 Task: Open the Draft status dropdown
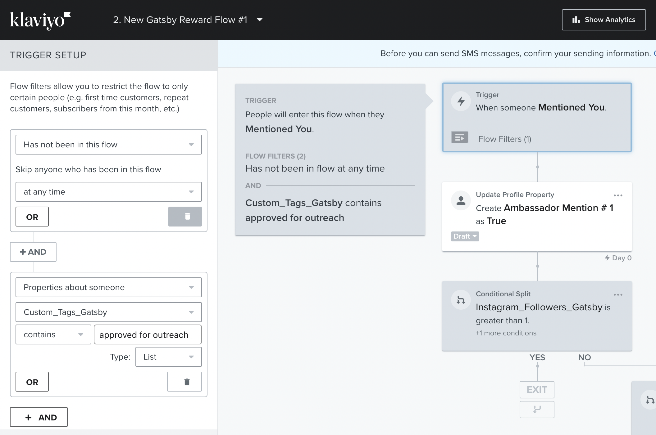(x=465, y=236)
